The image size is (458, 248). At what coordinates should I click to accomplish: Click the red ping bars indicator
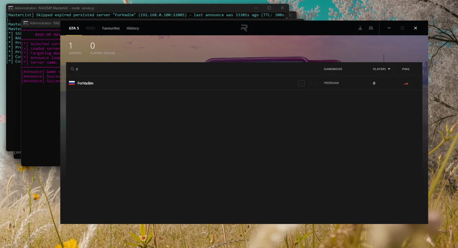coord(406,83)
